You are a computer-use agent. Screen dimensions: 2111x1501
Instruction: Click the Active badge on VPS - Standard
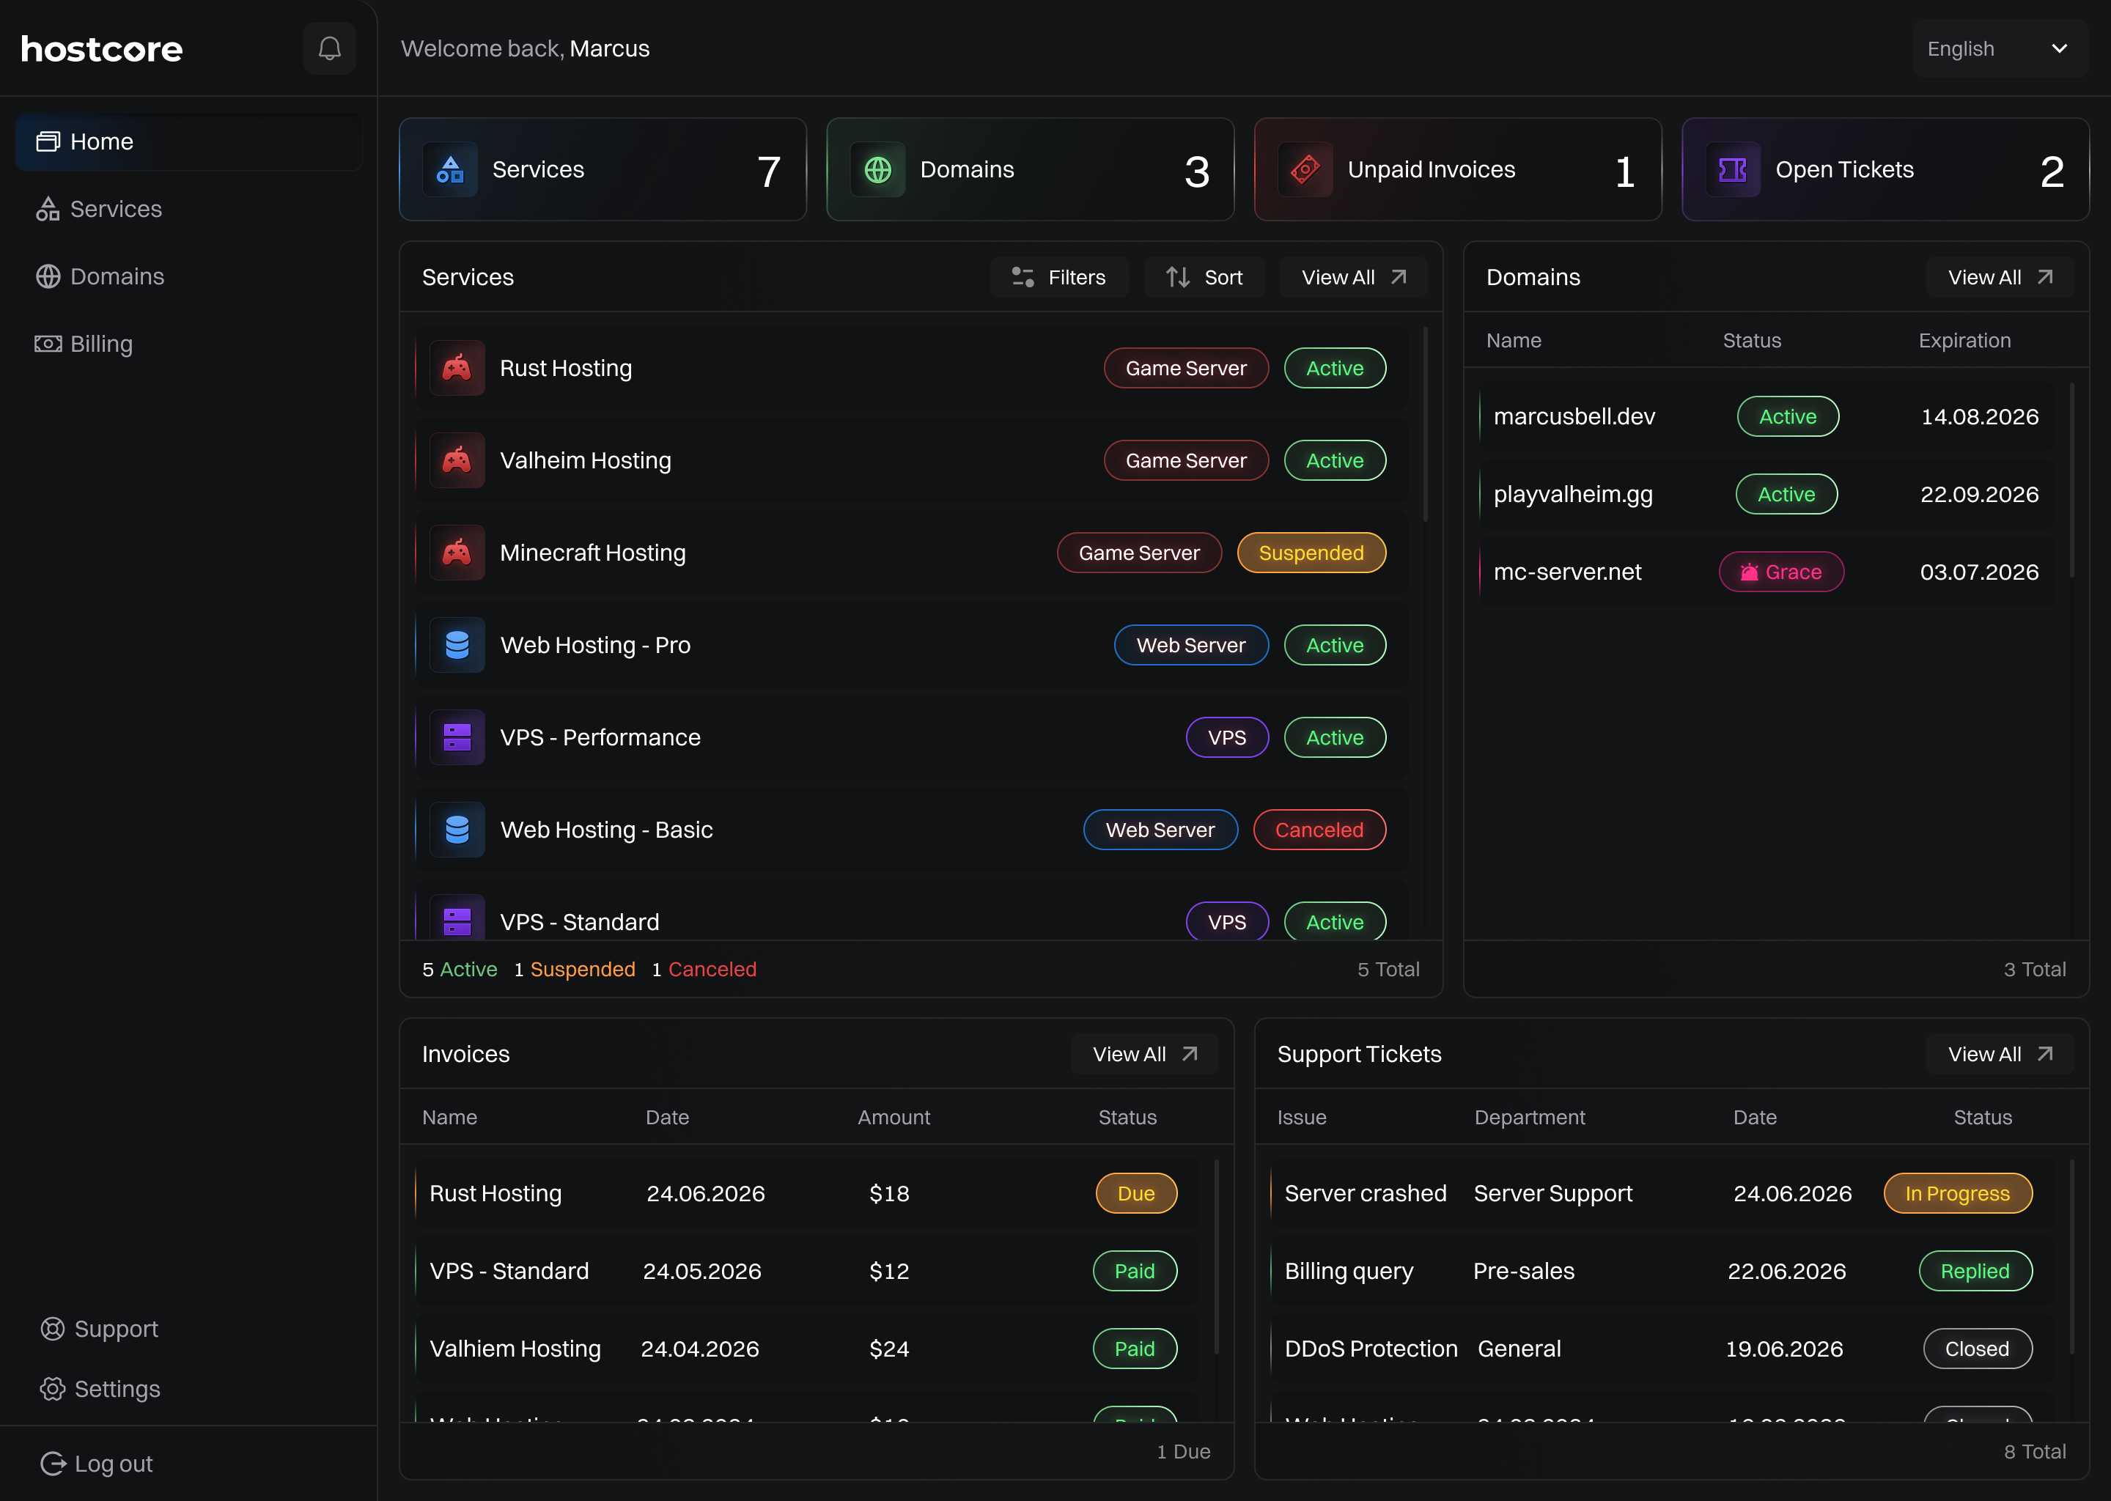click(x=1335, y=921)
